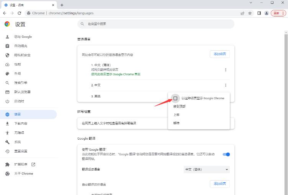
Task: Choose 上移 in the context menu
Action: pyautogui.click(x=199, y=115)
